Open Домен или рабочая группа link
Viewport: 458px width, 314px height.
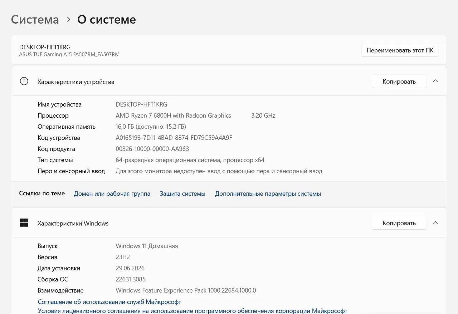(112, 193)
